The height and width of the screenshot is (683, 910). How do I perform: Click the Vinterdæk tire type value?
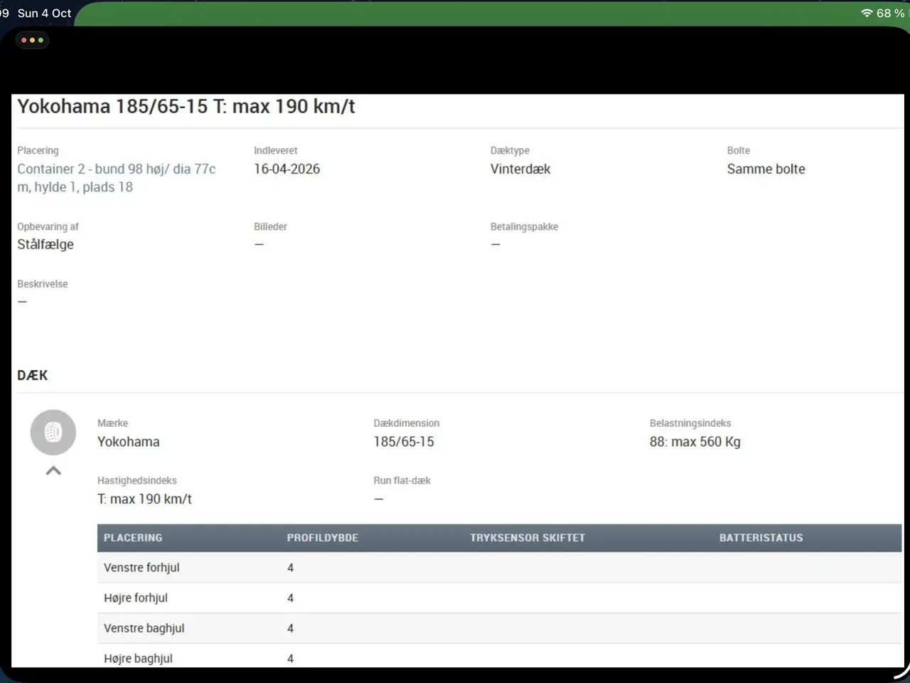520,169
